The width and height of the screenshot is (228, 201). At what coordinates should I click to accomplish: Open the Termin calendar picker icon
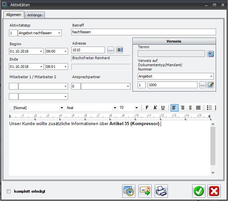pyautogui.click(x=210, y=54)
